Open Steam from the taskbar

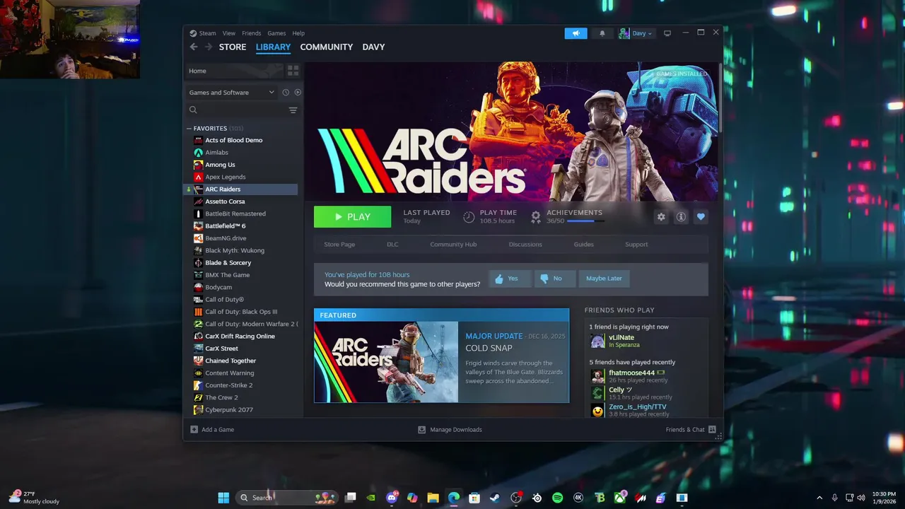495,498
